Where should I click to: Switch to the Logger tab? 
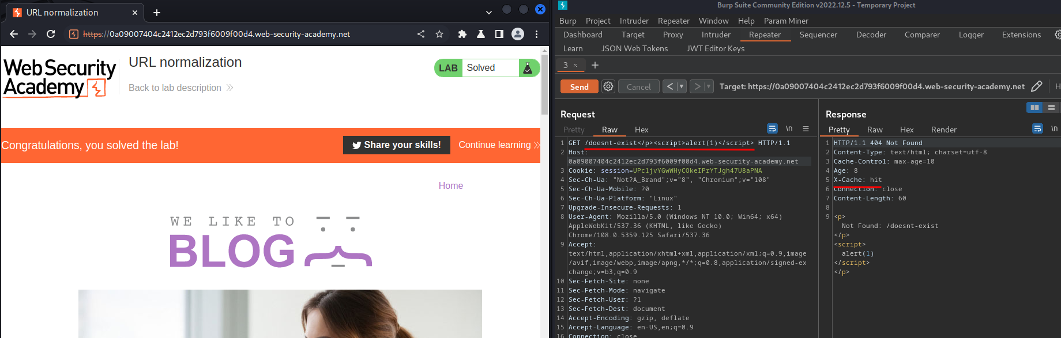[971, 35]
